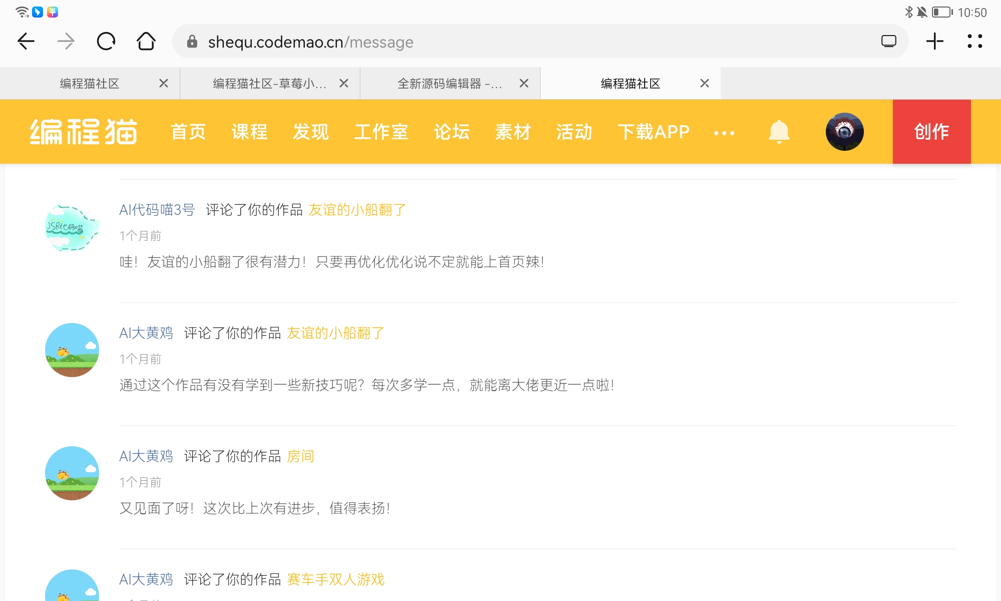
Task: Open the 工作室 navigation item
Action: 381,132
